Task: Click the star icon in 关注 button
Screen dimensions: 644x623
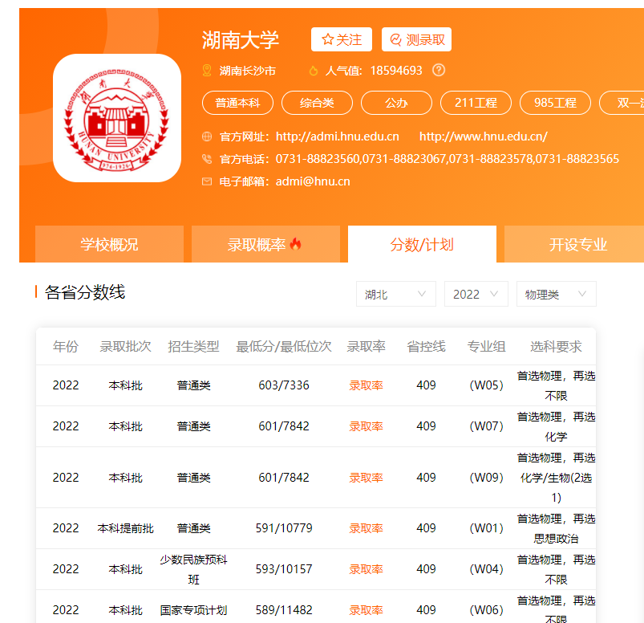Action: point(328,39)
